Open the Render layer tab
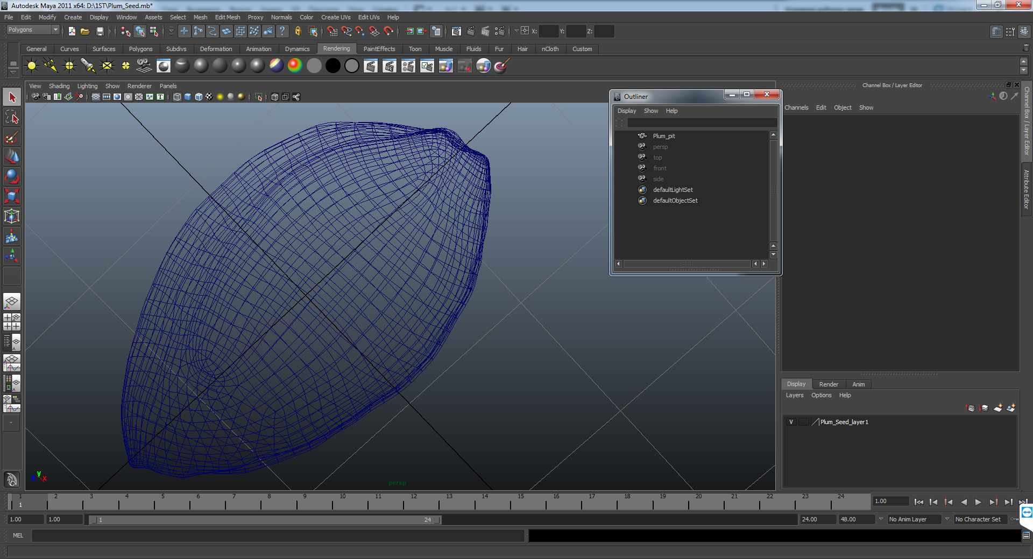 tap(829, 384)
